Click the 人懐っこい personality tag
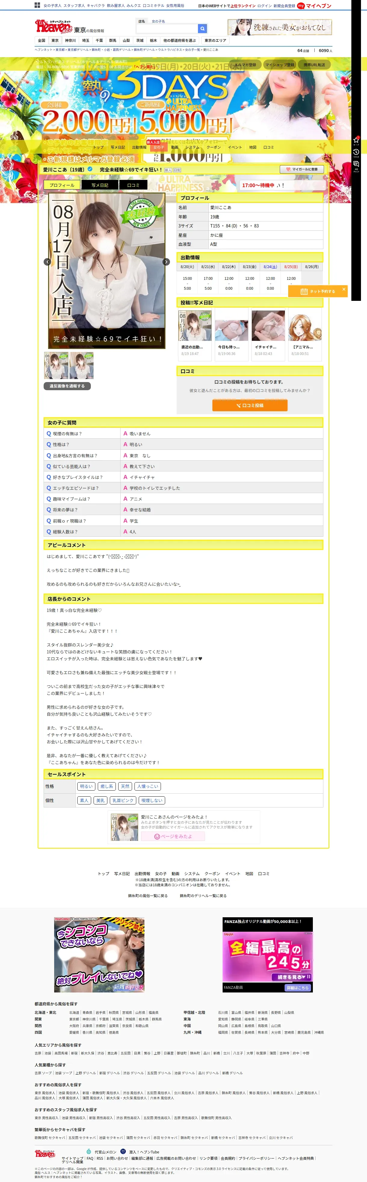Viewport: 367px width, 1182px height. (x=148, y=786)
